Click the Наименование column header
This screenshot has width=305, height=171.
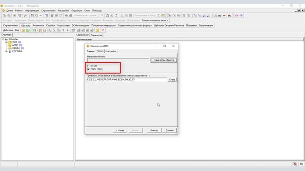(190, 39)
